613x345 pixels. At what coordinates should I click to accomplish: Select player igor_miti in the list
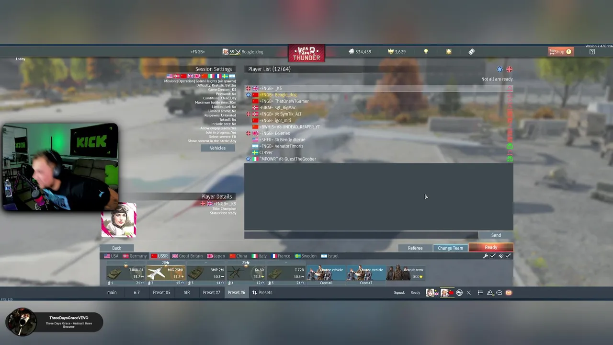point(379,121)
